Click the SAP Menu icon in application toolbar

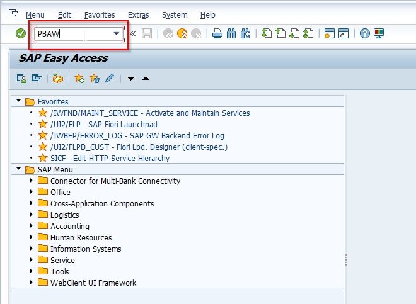click(37, 78)
